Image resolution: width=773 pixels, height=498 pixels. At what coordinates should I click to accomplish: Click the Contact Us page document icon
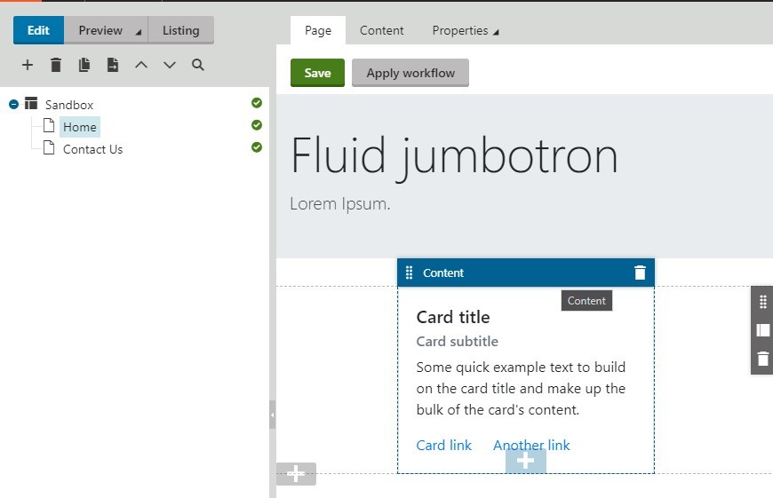(x=49, y=147)
